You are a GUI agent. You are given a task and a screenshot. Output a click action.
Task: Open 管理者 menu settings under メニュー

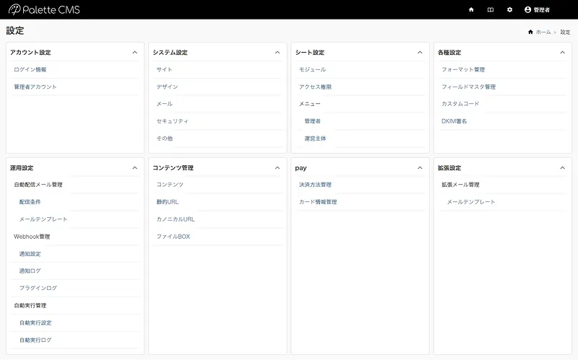pos(313,121)
